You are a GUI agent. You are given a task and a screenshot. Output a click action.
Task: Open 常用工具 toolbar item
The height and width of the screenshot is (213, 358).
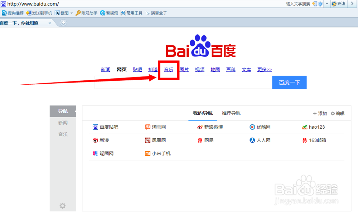tap(132, 13)
